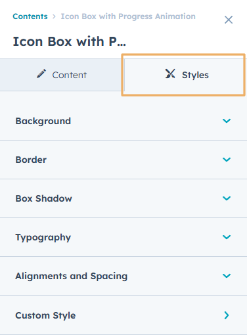Open the Custom Style row label
247x335 pixels.
(45, 316)
